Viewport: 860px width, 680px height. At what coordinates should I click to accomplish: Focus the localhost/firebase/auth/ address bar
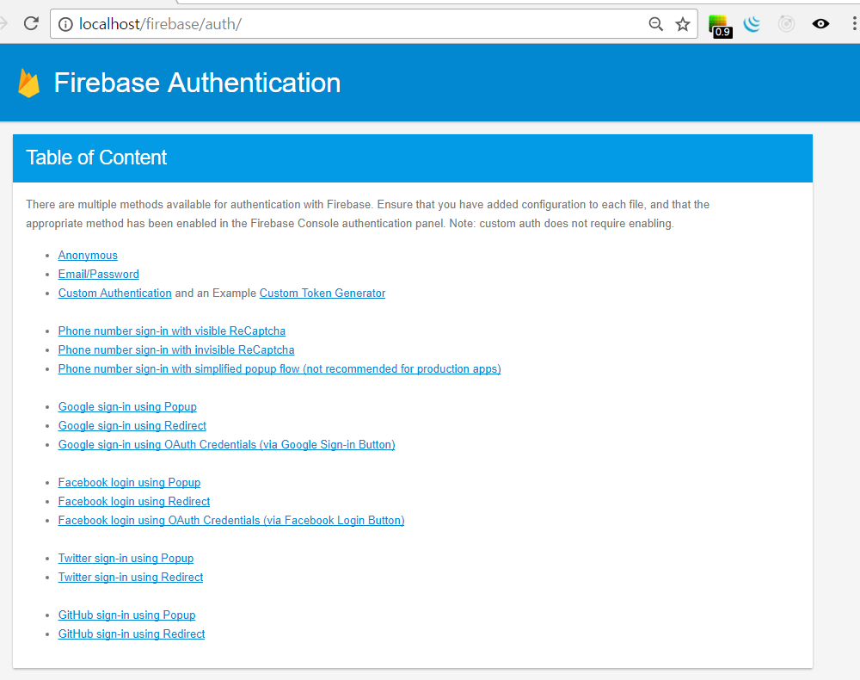coord(344,24)
